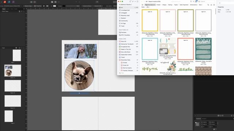This screenshot has width=234, height=131.
Task: Click Replace Image in the context toolbar
Action: coord(28,6)
